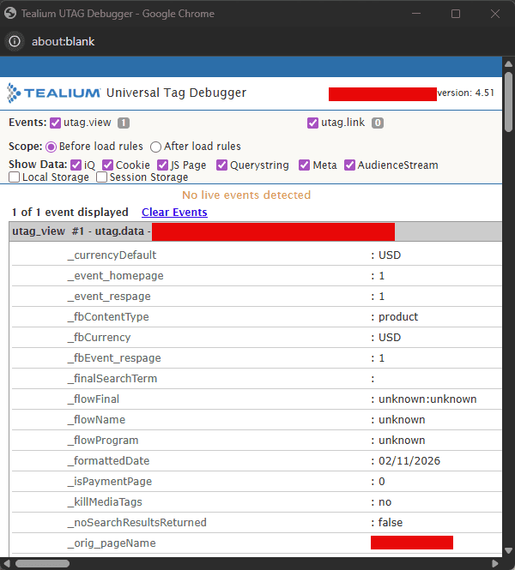Click the 02/11/2026 date value
The height and width of the screenshot is (570, 515).
coord(409,461)
